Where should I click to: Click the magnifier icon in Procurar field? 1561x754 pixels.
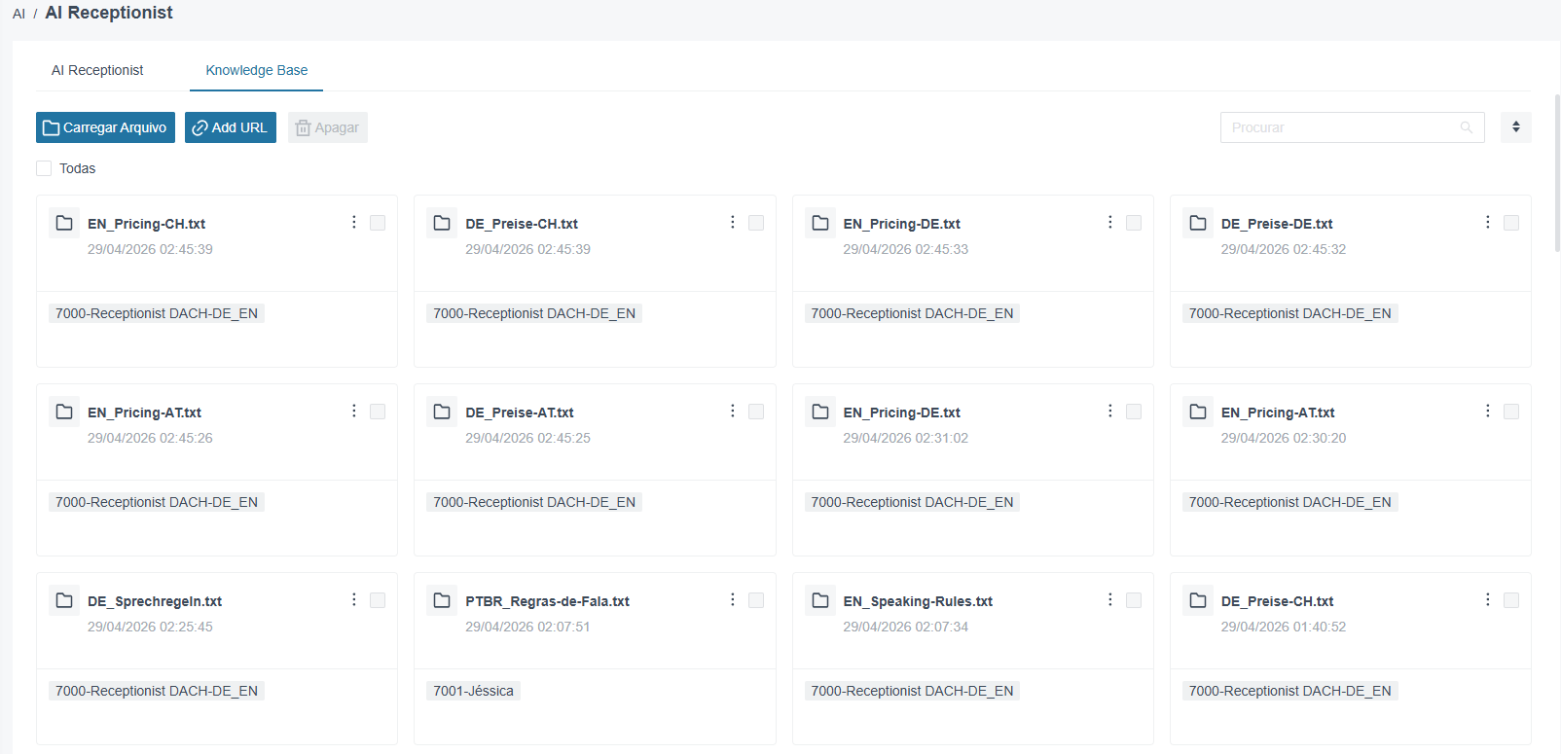point(1467,127)
